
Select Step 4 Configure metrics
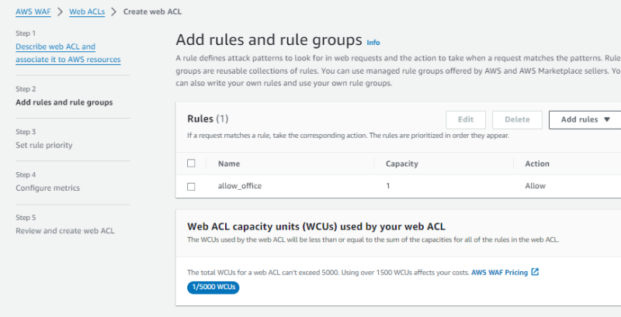pos(47,188)
